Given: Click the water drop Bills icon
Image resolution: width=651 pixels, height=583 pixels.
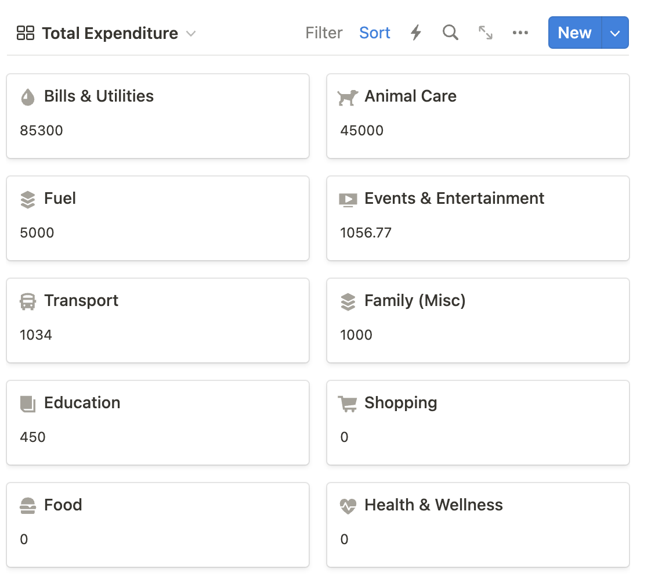Looking at the screenshot, I should pyautogui.click(x=27, y=97).
